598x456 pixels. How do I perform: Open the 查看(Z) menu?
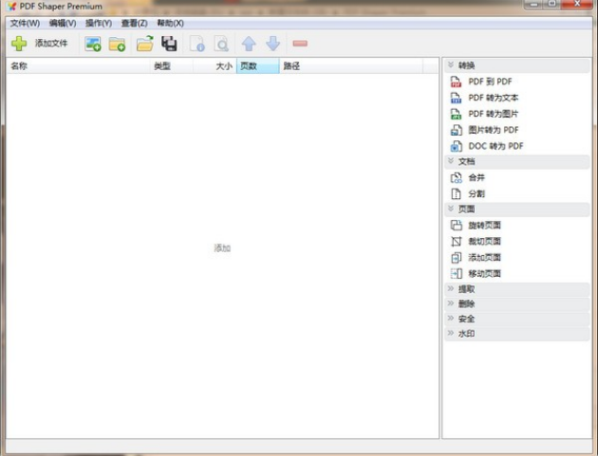[134, 24]
